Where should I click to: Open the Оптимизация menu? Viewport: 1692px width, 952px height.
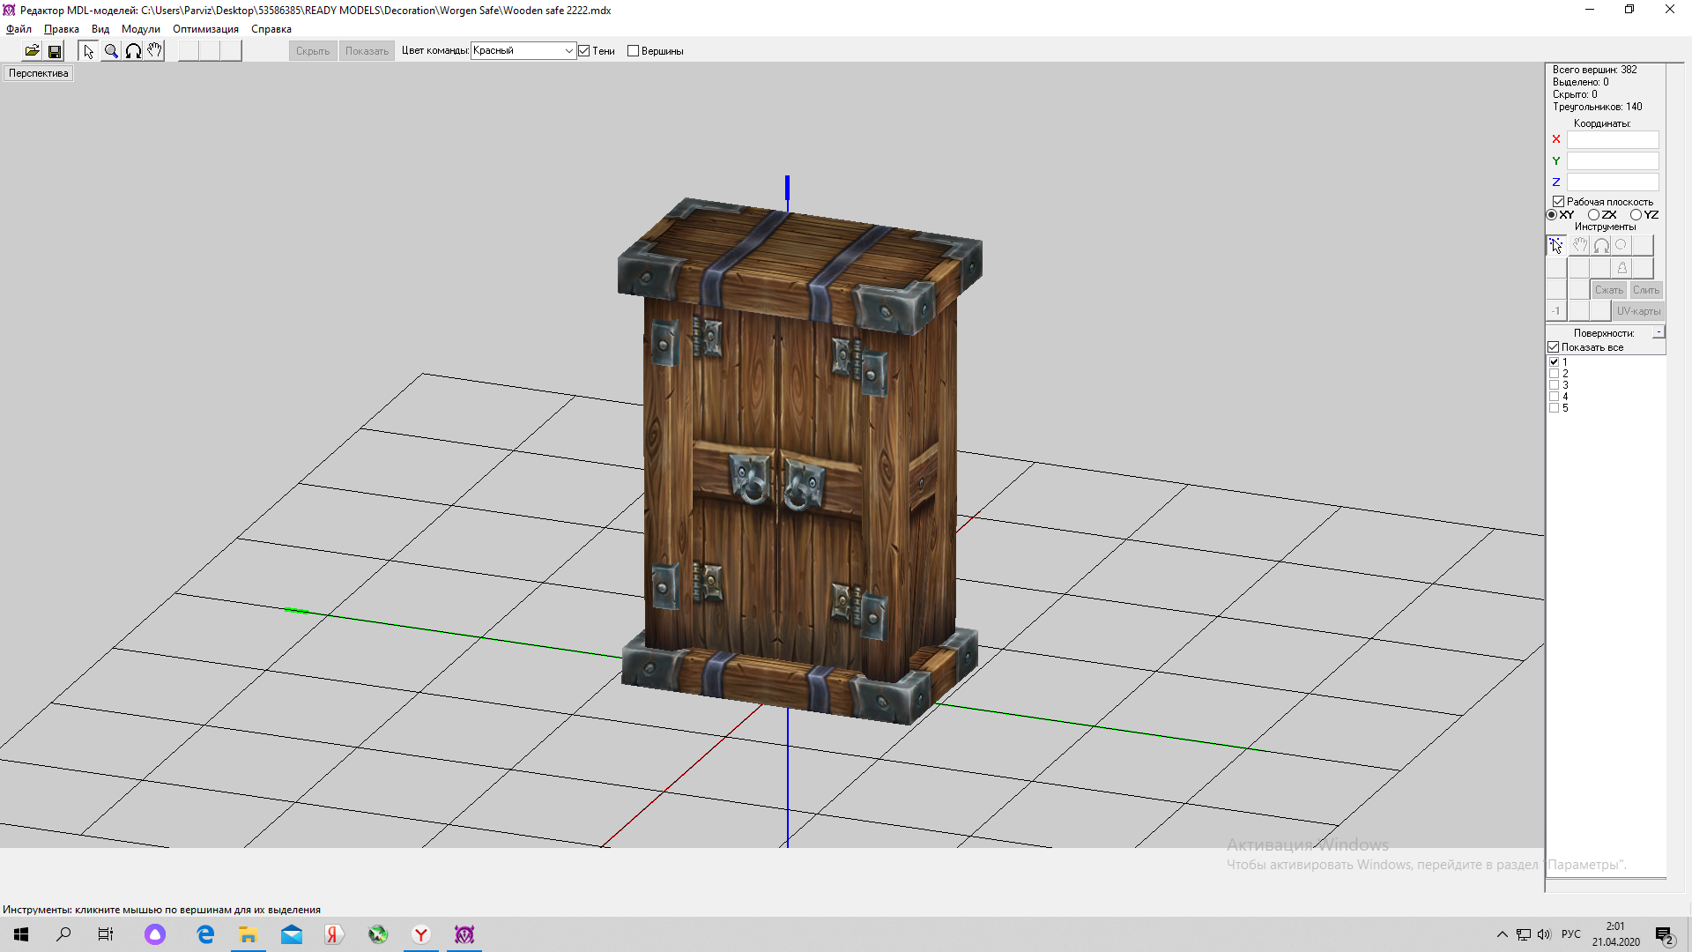(x=205, y=29)
